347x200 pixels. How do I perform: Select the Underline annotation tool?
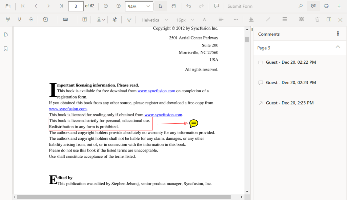point(19,19)
